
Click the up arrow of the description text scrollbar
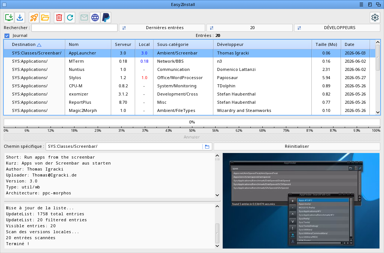[x=217, y=155]
